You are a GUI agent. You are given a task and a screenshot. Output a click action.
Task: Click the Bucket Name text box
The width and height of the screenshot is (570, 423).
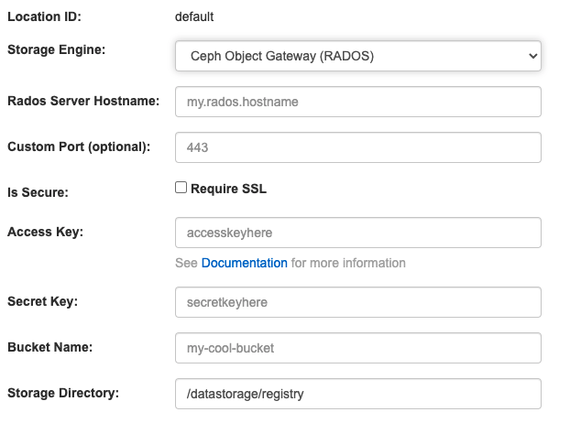(357, 348)
